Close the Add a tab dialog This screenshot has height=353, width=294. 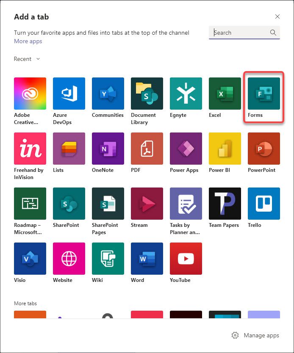click(x=277, y=17)
